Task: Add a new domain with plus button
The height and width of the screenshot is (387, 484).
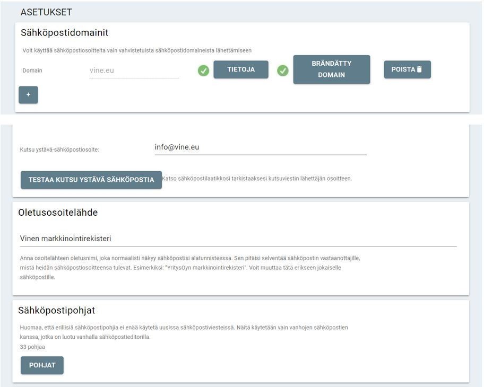Action: point(28,95)
